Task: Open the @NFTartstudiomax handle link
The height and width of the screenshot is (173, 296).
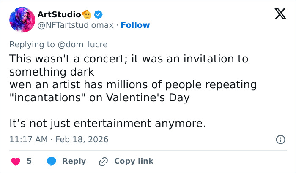Action: [76, 25]
